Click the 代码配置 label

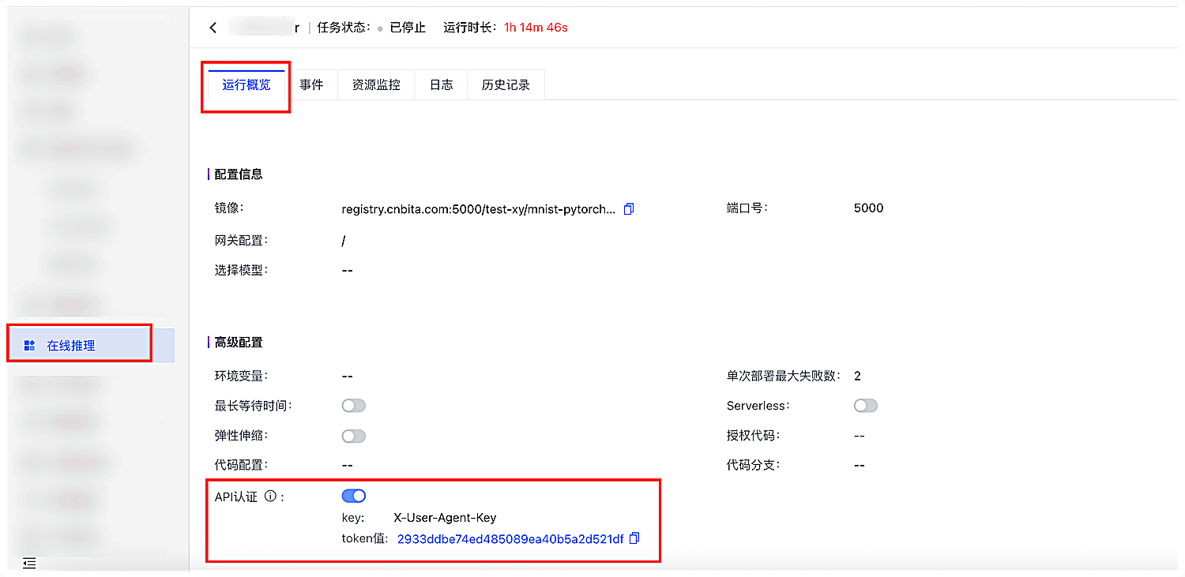[241, 465]
